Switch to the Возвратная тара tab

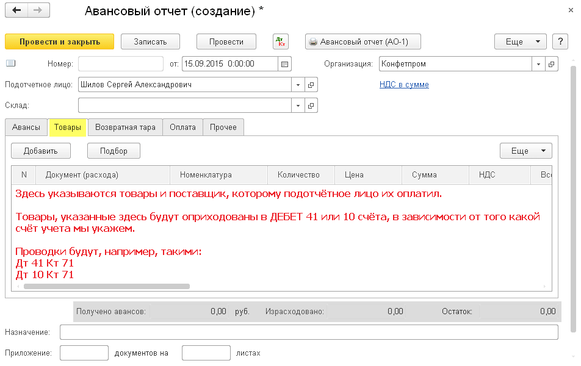coord(125,127)
